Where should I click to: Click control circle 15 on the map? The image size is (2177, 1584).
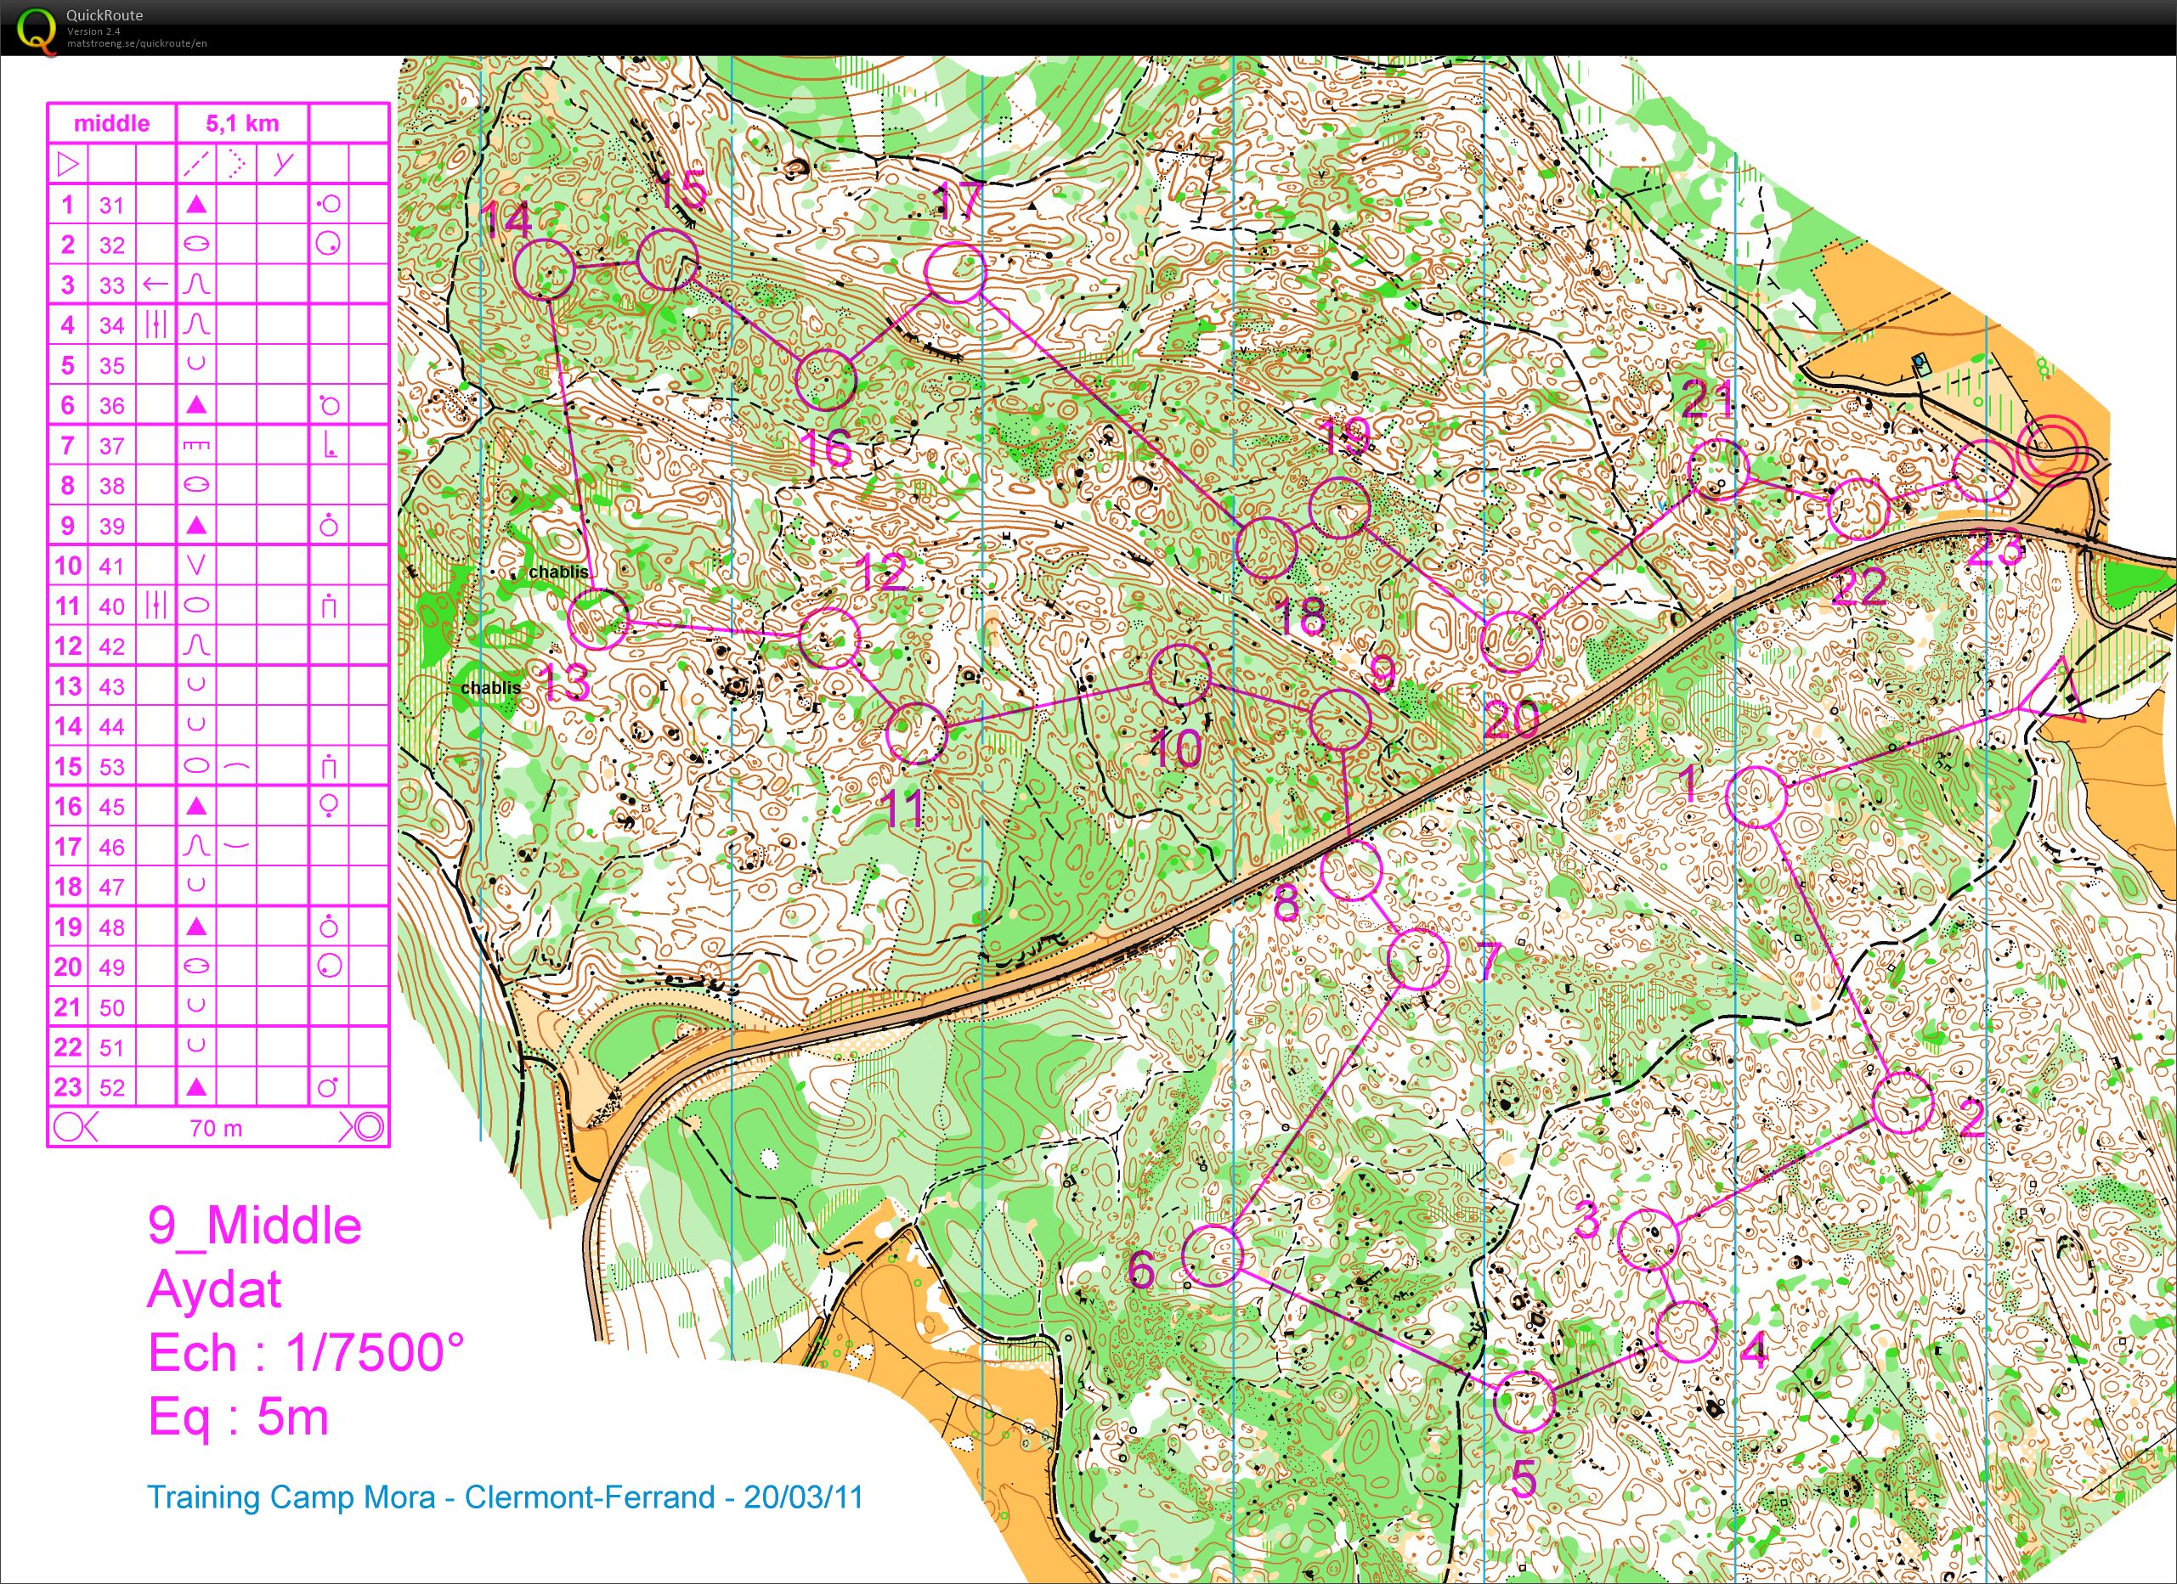668,259
